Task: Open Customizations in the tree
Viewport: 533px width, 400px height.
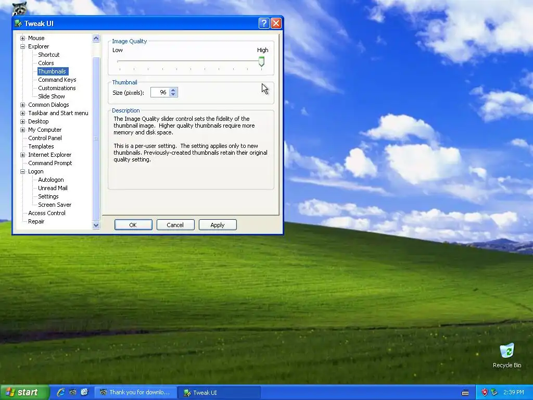Action: click(57, 88)
